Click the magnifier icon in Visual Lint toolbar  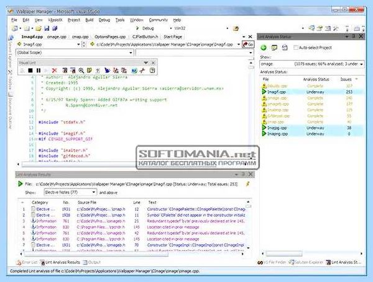(x=81, y=71)
